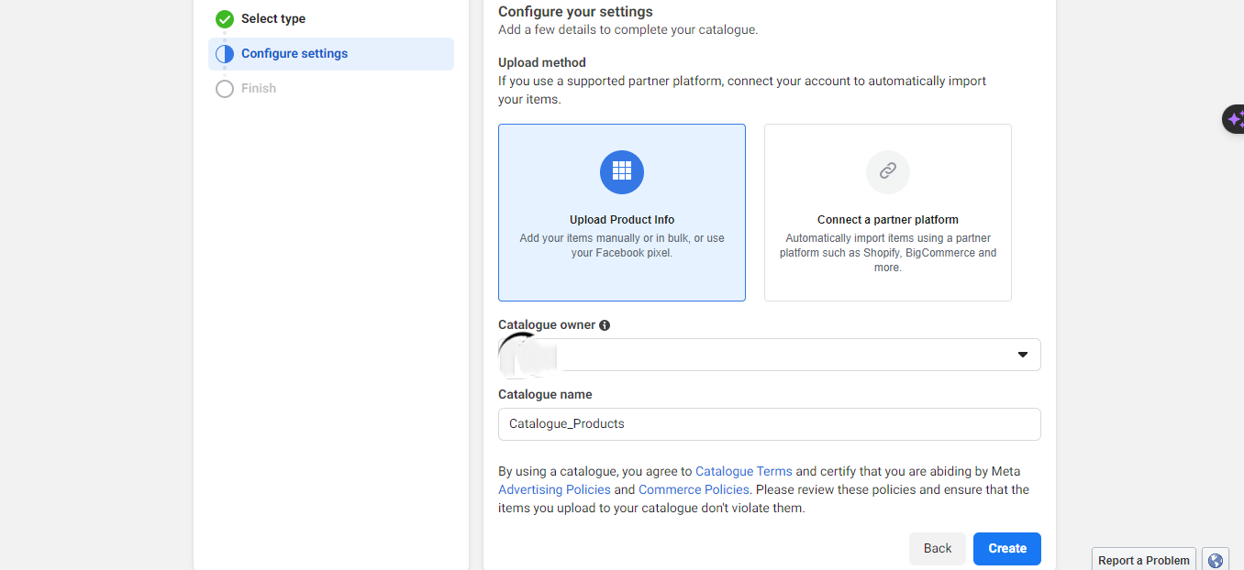Open the Catalogue owner selection field
Image resolution: width=1244 pixels, height=570 pixels.
point(769,355)
